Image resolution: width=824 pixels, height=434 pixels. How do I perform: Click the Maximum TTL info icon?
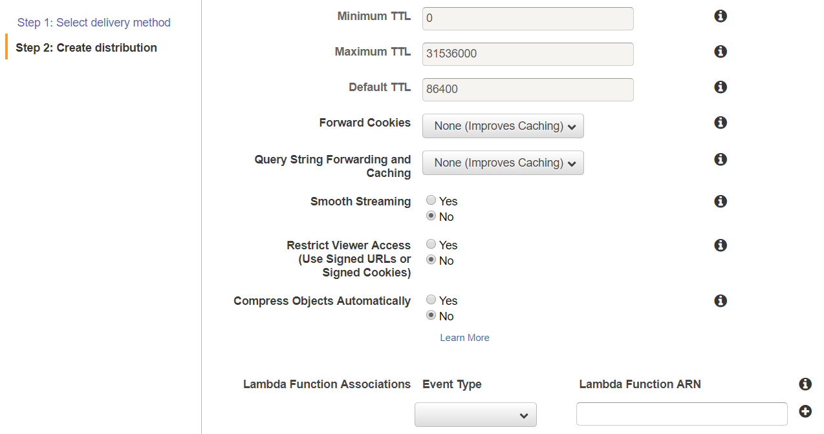click(x=721, y=52)
